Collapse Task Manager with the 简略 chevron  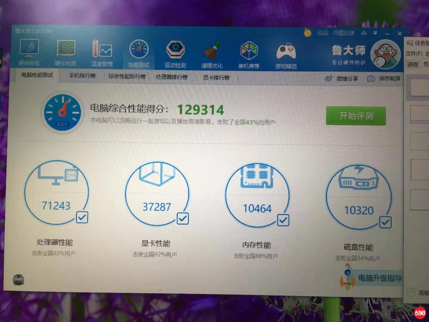tap(411, 292)
